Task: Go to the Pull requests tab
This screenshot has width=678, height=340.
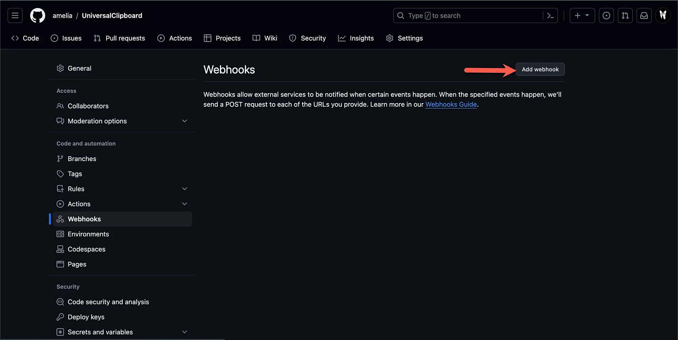Action: 119,38
